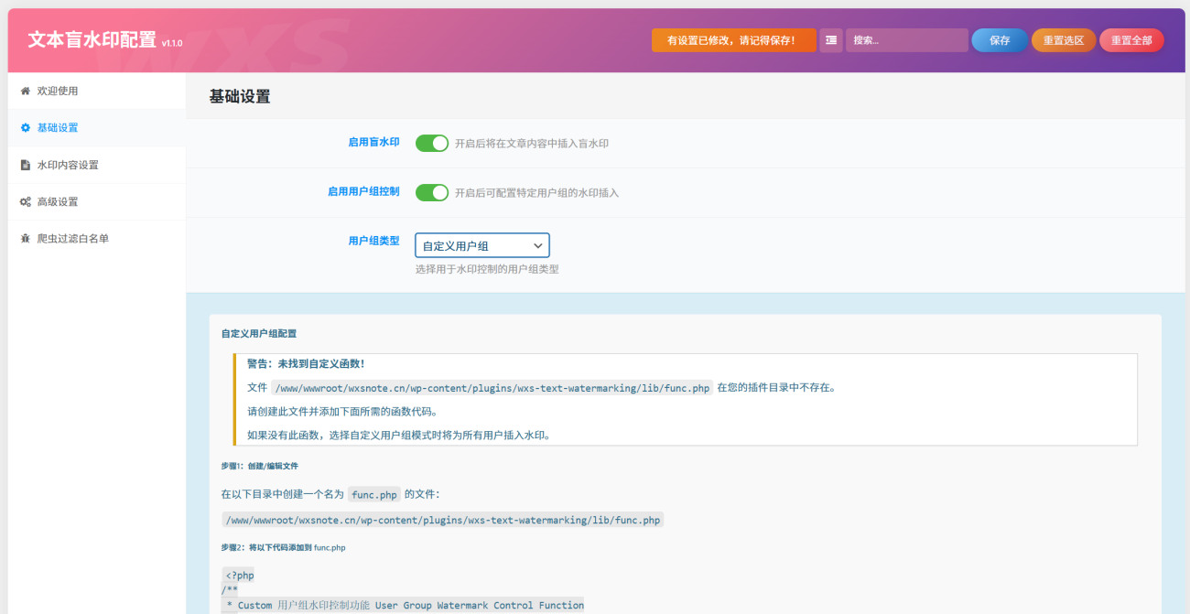Click the 有设置已修改 save reminder notice
This screenshot has width=1190, height=614.
click(733, 40)
